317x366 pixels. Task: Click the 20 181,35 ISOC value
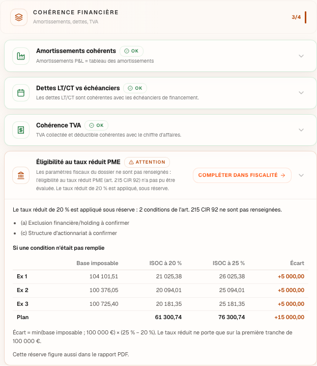[169, 304]
